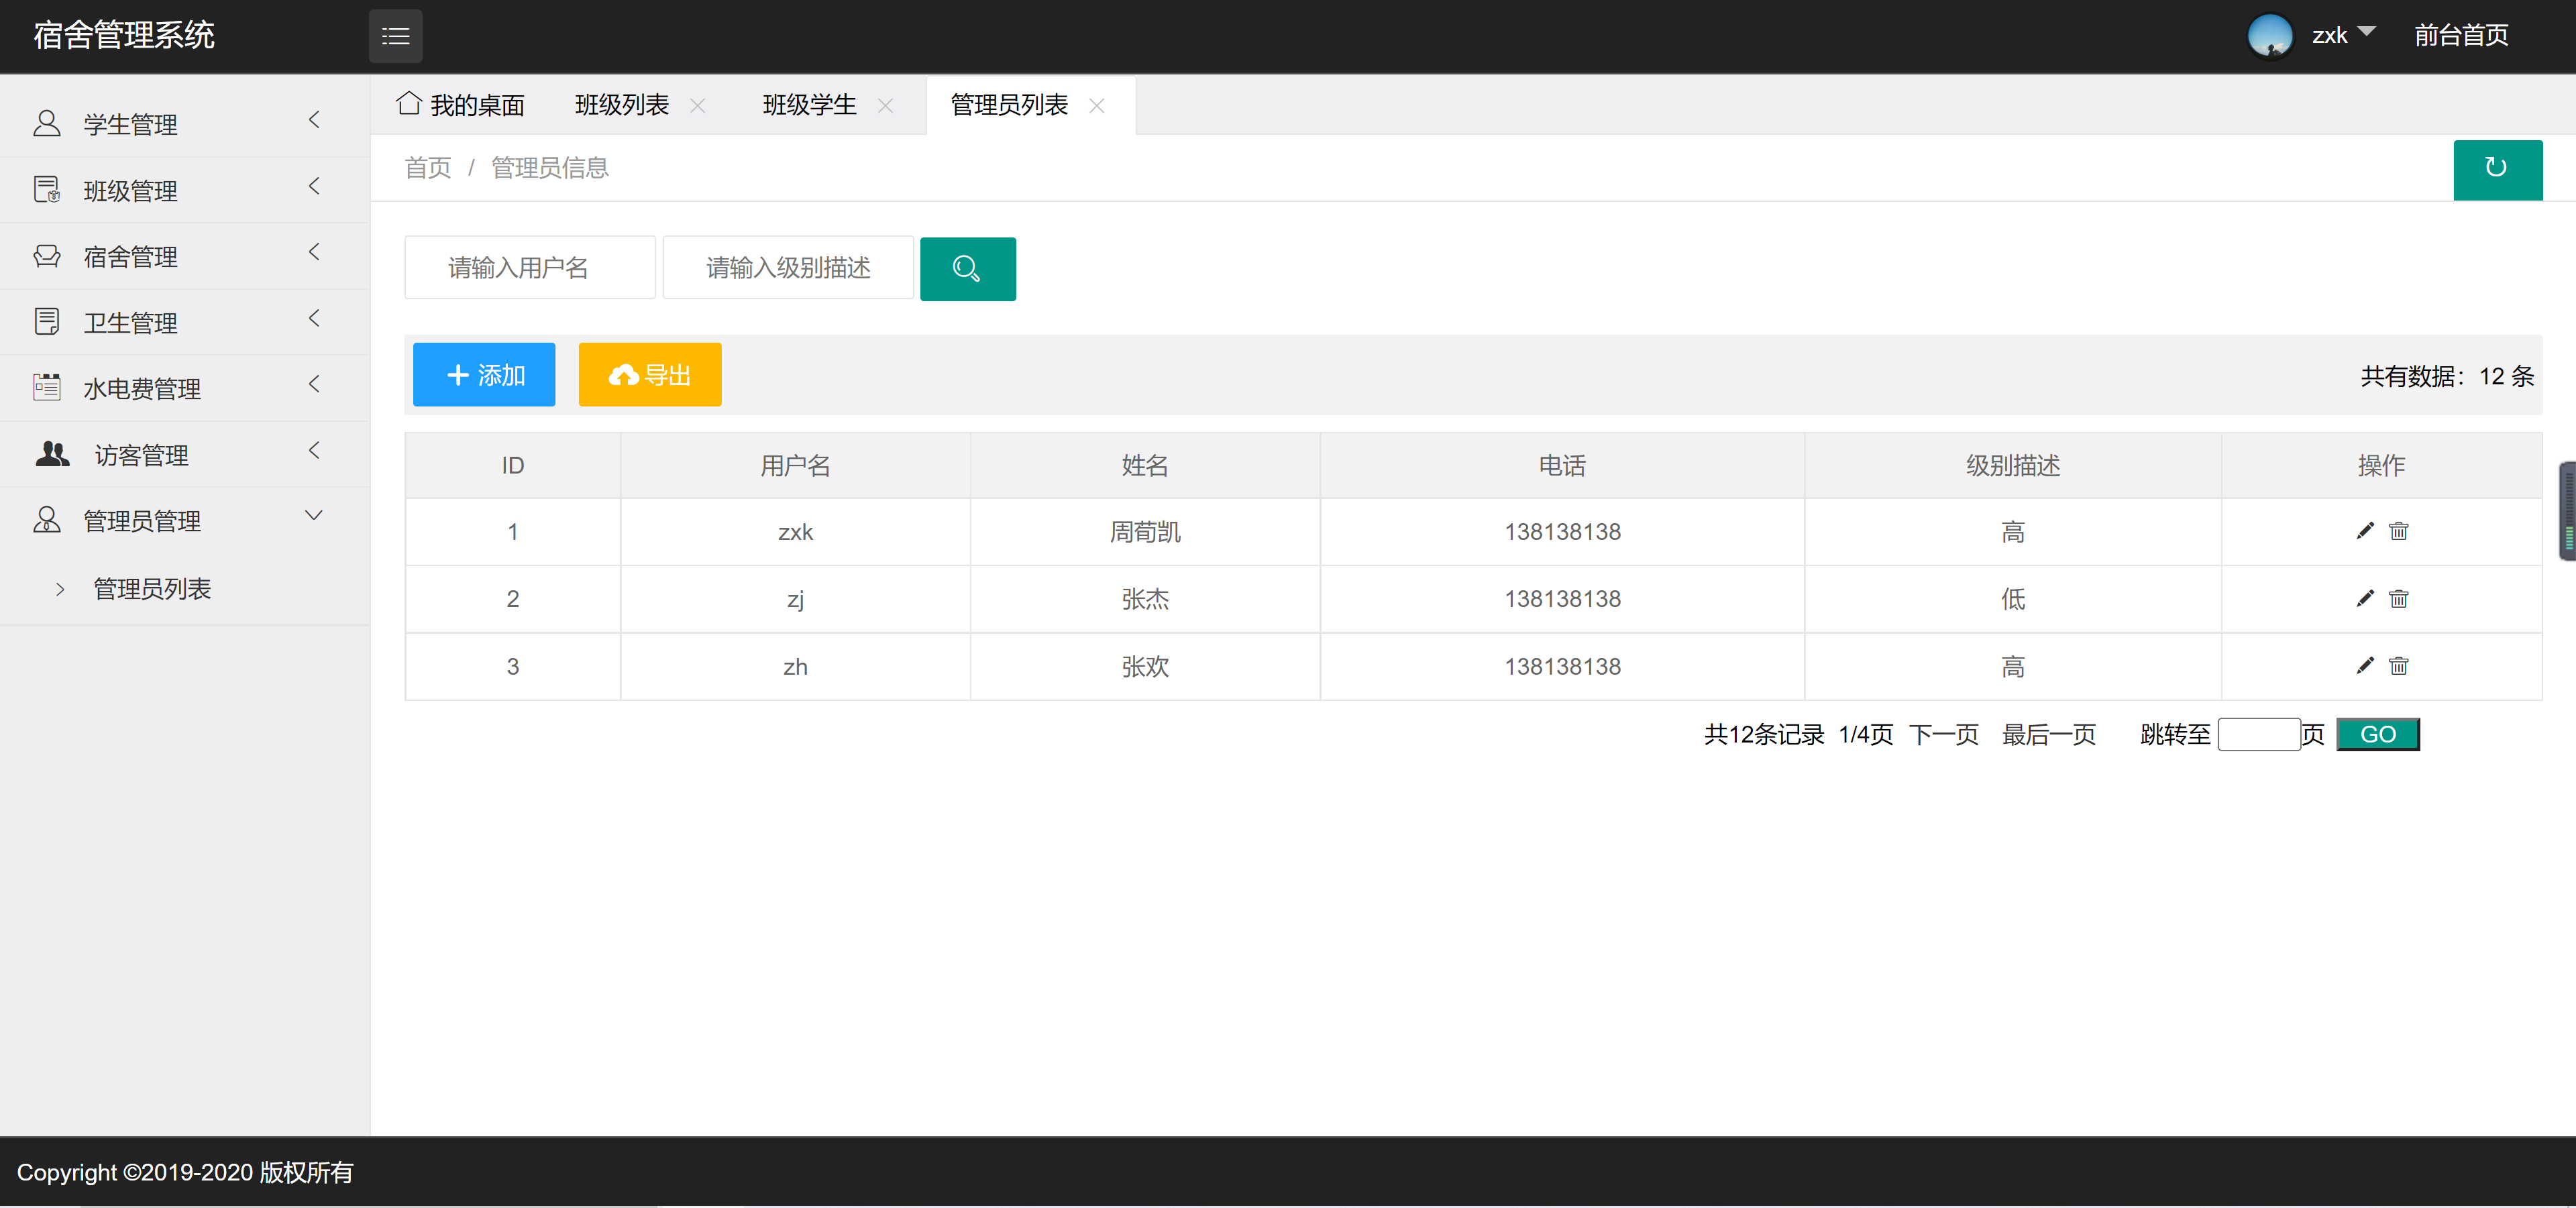Click the refresh icon at top right
This screenshot has width=2576, height=1208.
(2498, 169)
